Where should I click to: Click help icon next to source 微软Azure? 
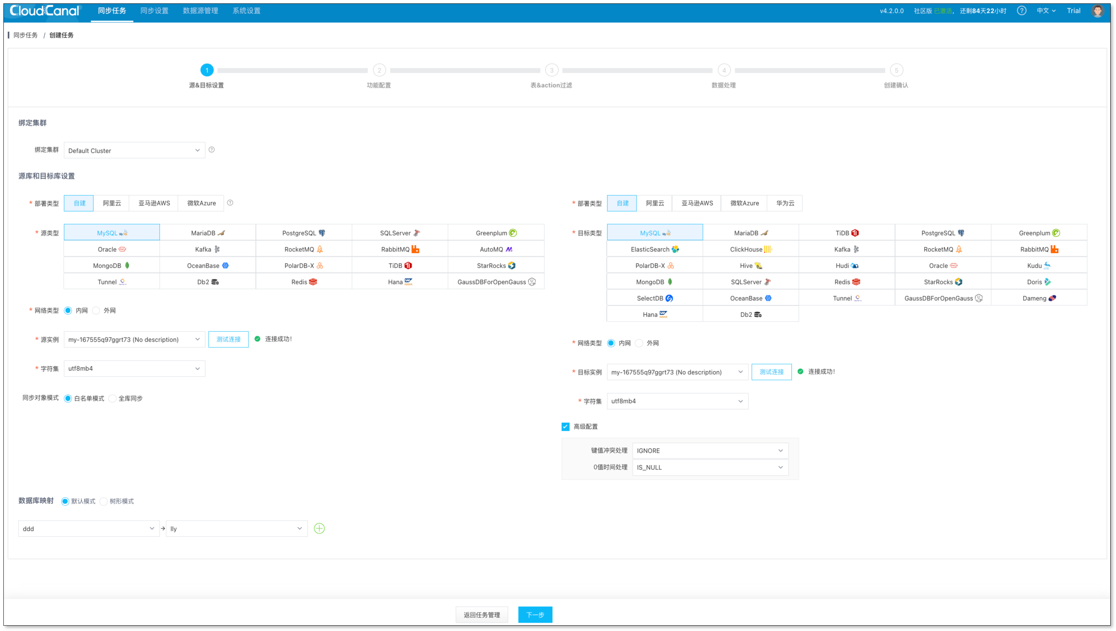coord(230,203)
